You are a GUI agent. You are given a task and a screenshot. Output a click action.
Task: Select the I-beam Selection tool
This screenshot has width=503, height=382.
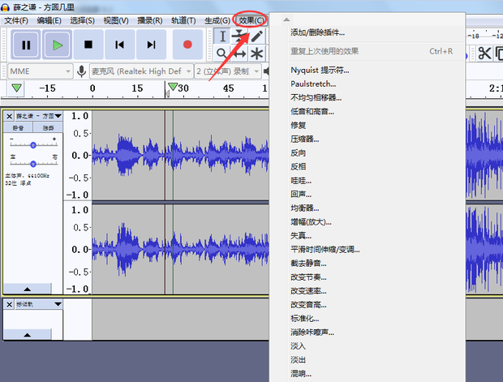coord(222,36)
